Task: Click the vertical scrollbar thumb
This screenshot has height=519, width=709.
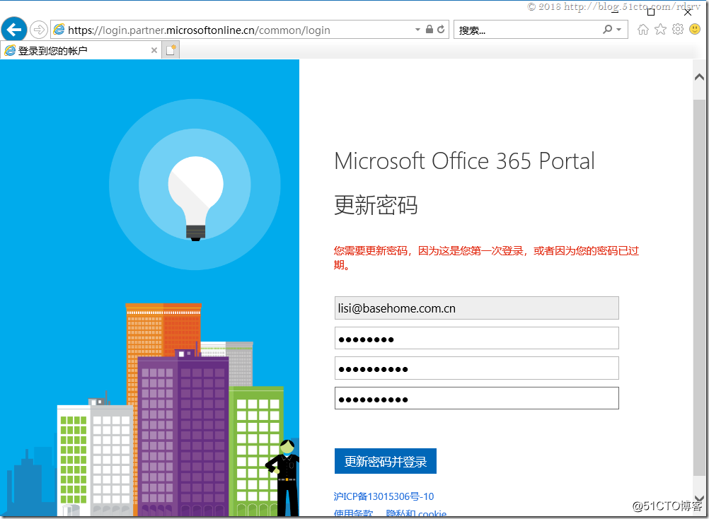Action: point(699,287)
